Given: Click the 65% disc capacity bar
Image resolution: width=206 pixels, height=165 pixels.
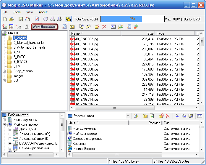Looking at the screenshot, I should coord(132,19).
